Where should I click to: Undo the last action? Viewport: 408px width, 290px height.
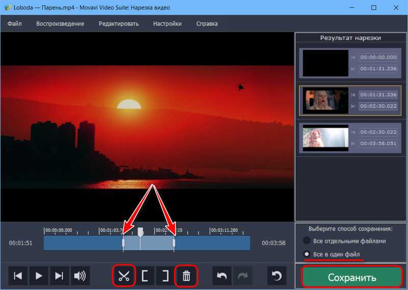(222, 276)
